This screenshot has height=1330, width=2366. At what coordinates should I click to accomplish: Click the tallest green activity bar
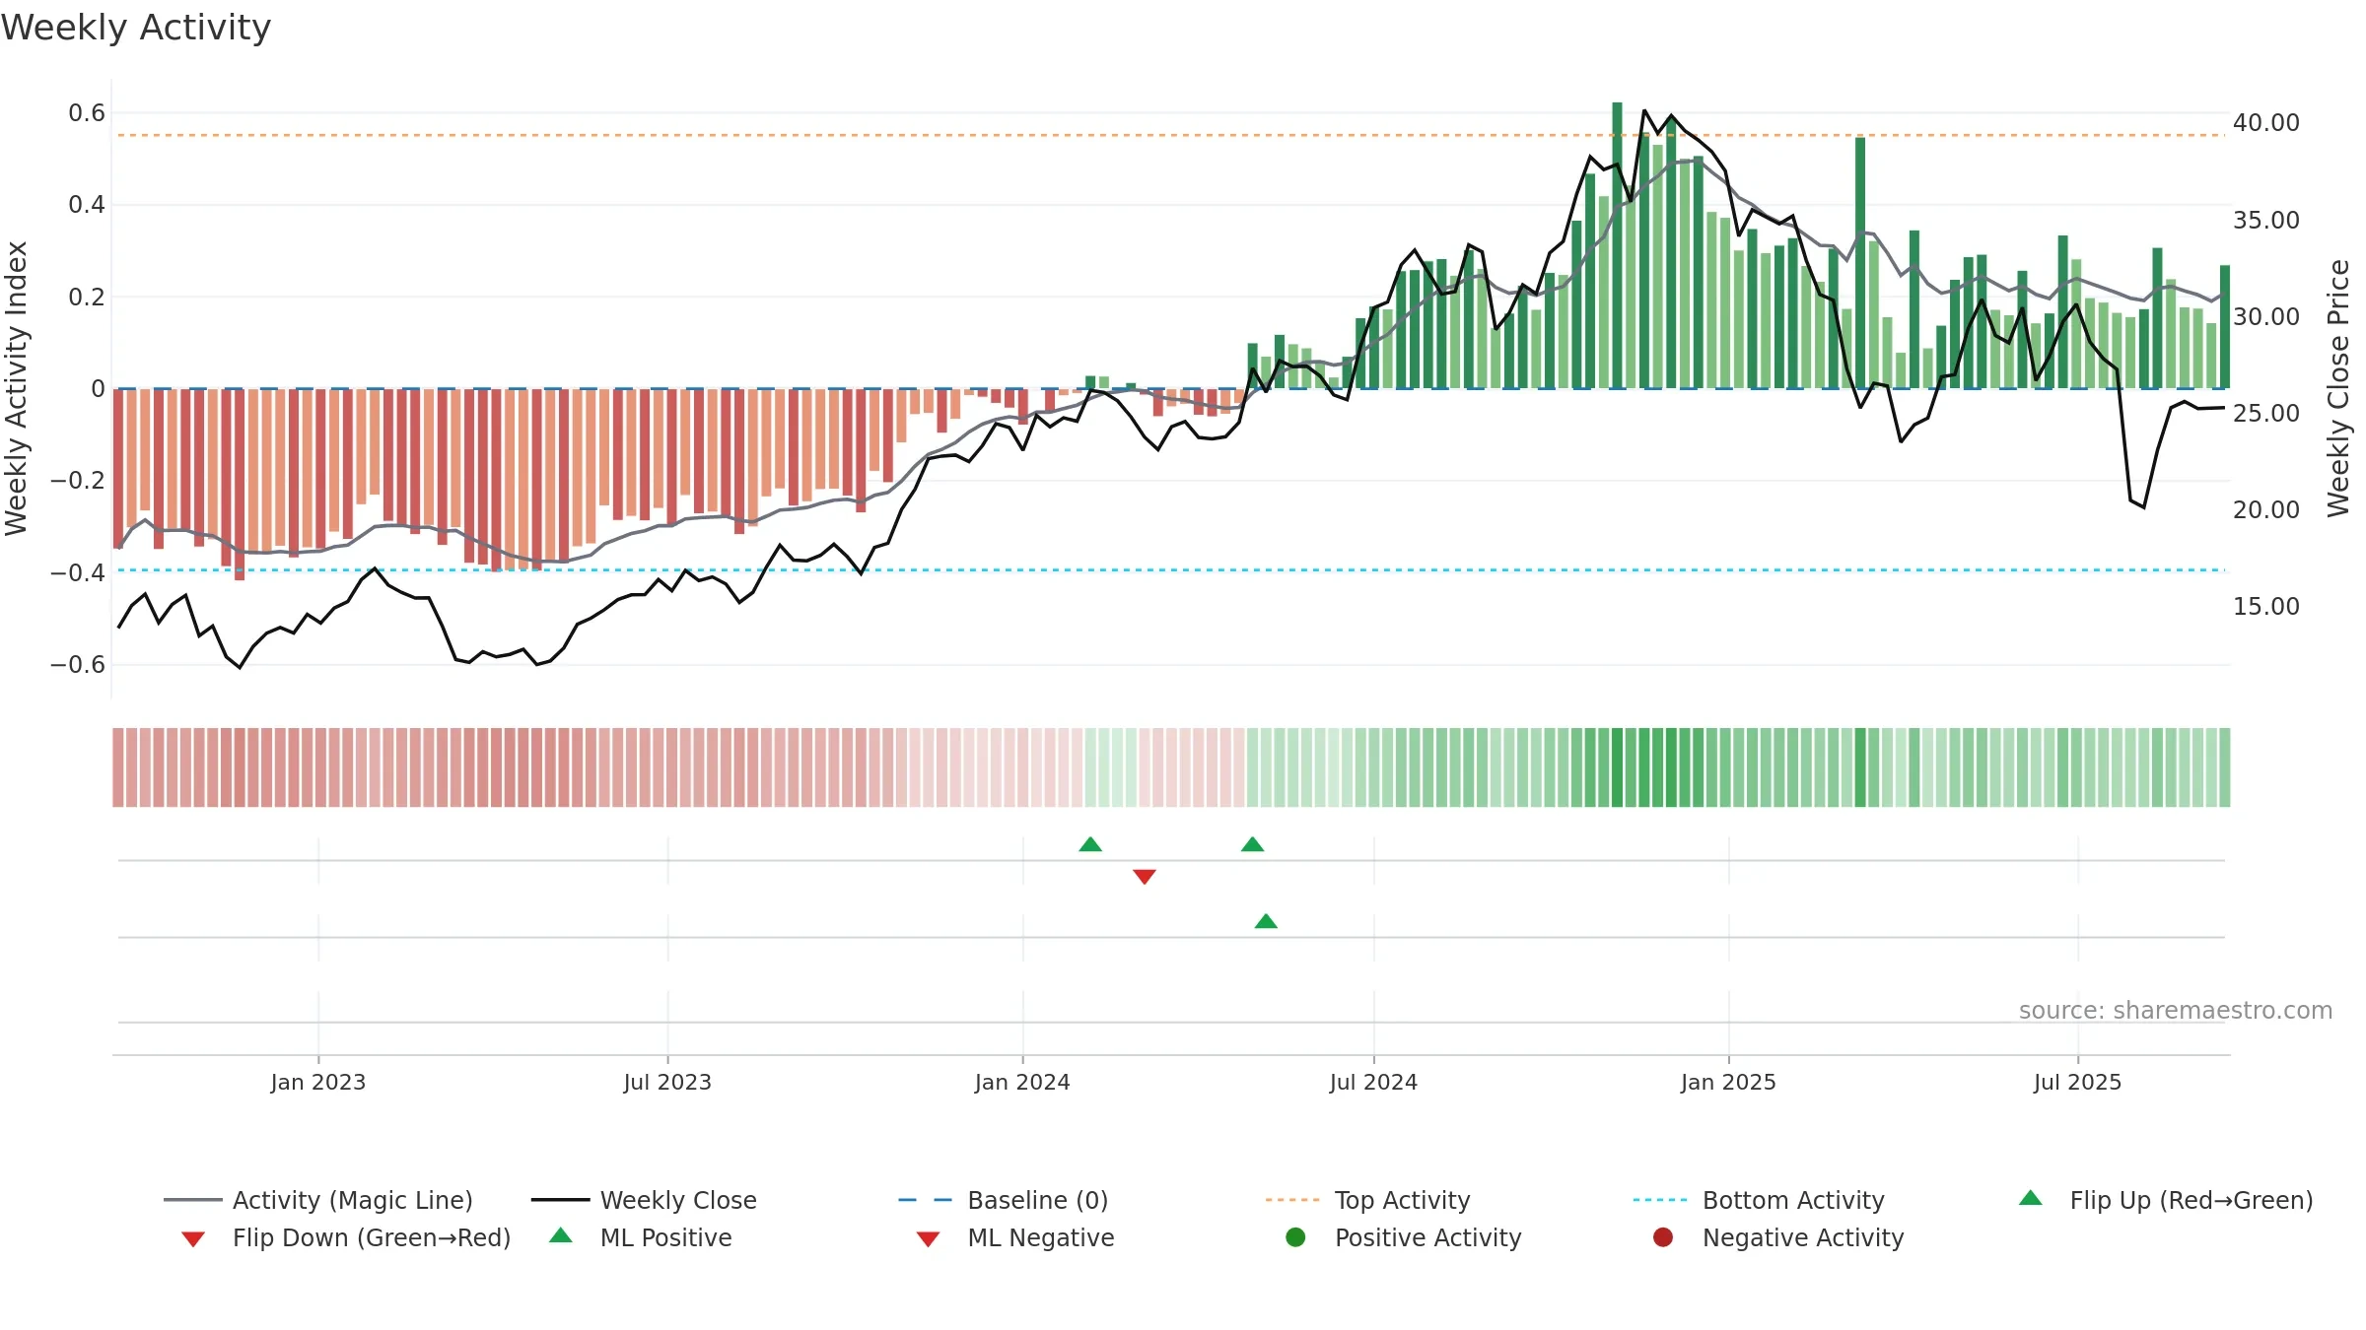pos(1617,245)
